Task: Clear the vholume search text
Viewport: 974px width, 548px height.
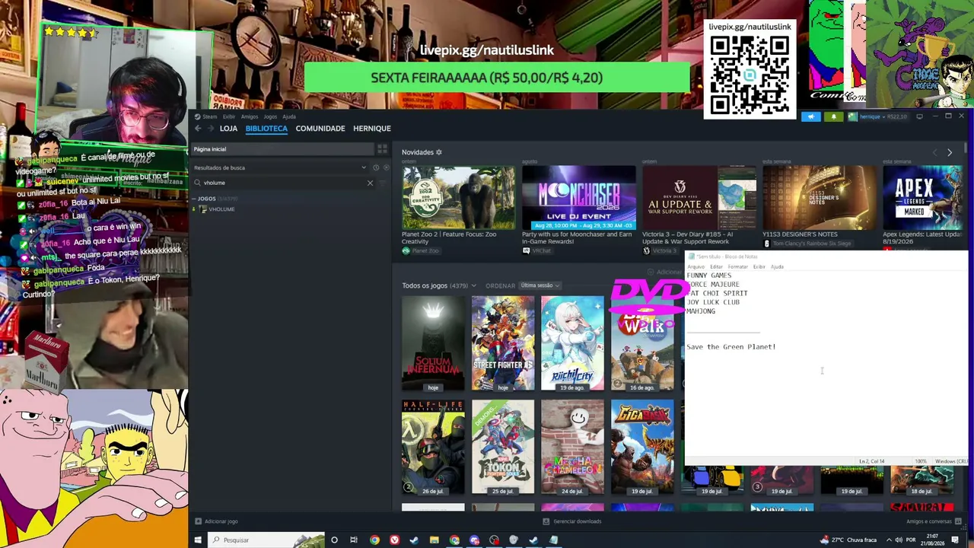Action: click(x=371, y=183)
